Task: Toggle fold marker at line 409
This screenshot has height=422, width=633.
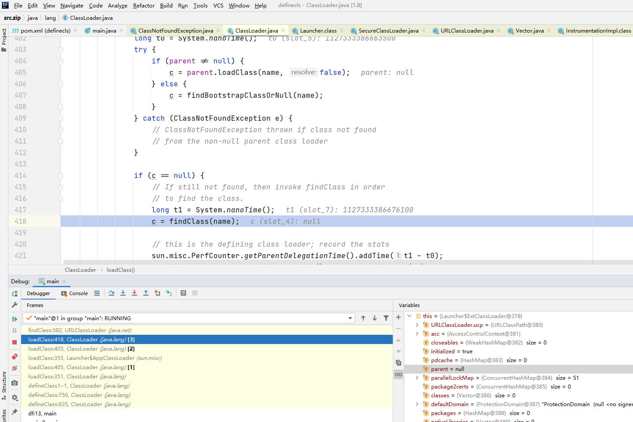Action: (x=61, y=118)
